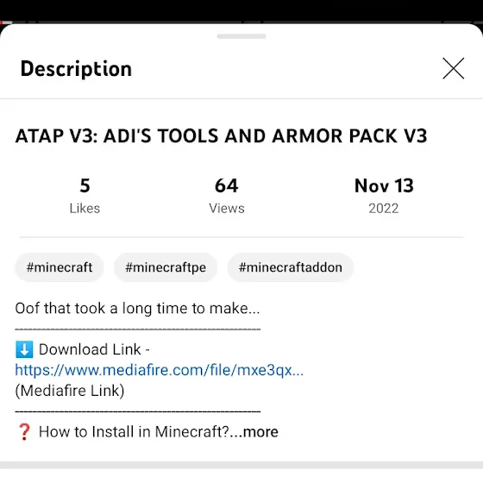Image resolution: width=483 pixels, height=483 pixels.
Task: Tap the #minecraft hashtag chip
Action: [x=60, y=267]
